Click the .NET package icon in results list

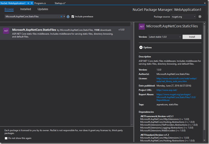6,31
